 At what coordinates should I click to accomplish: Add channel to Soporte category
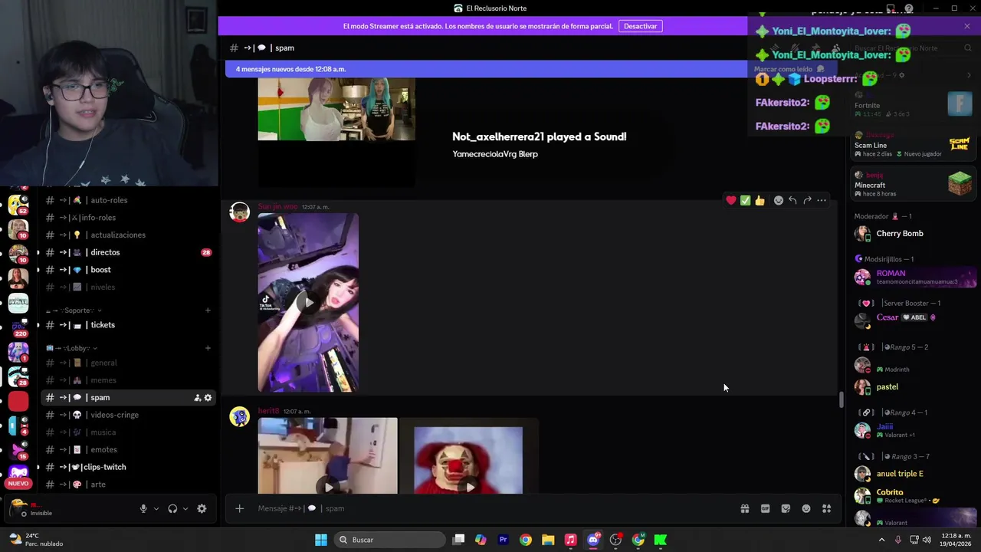(208, 310)
